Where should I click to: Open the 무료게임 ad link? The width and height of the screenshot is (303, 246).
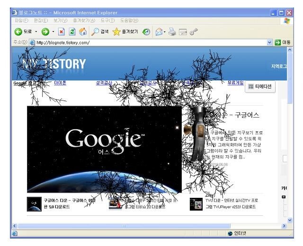pos(235,83)
